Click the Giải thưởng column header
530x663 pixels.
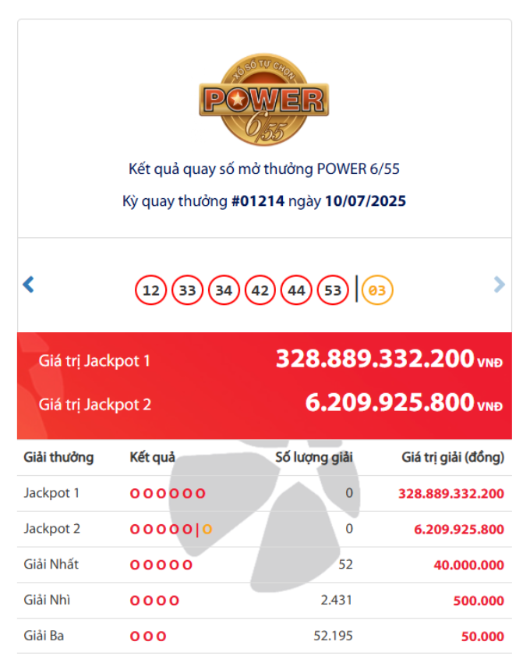click(58, 457)
